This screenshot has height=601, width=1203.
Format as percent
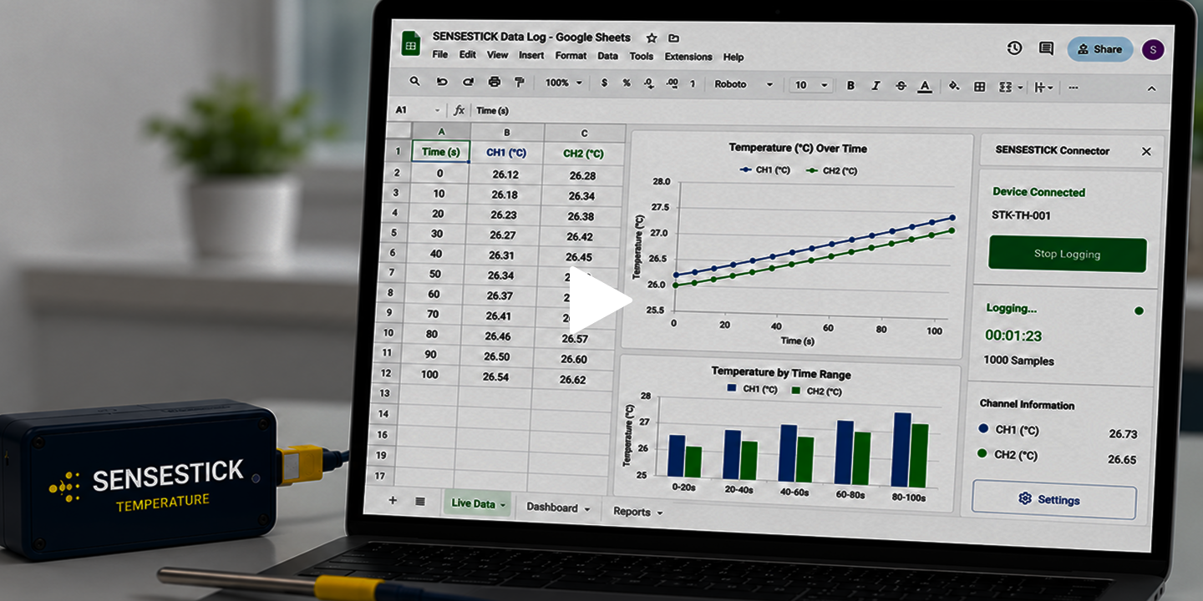[x=626, y=83]
